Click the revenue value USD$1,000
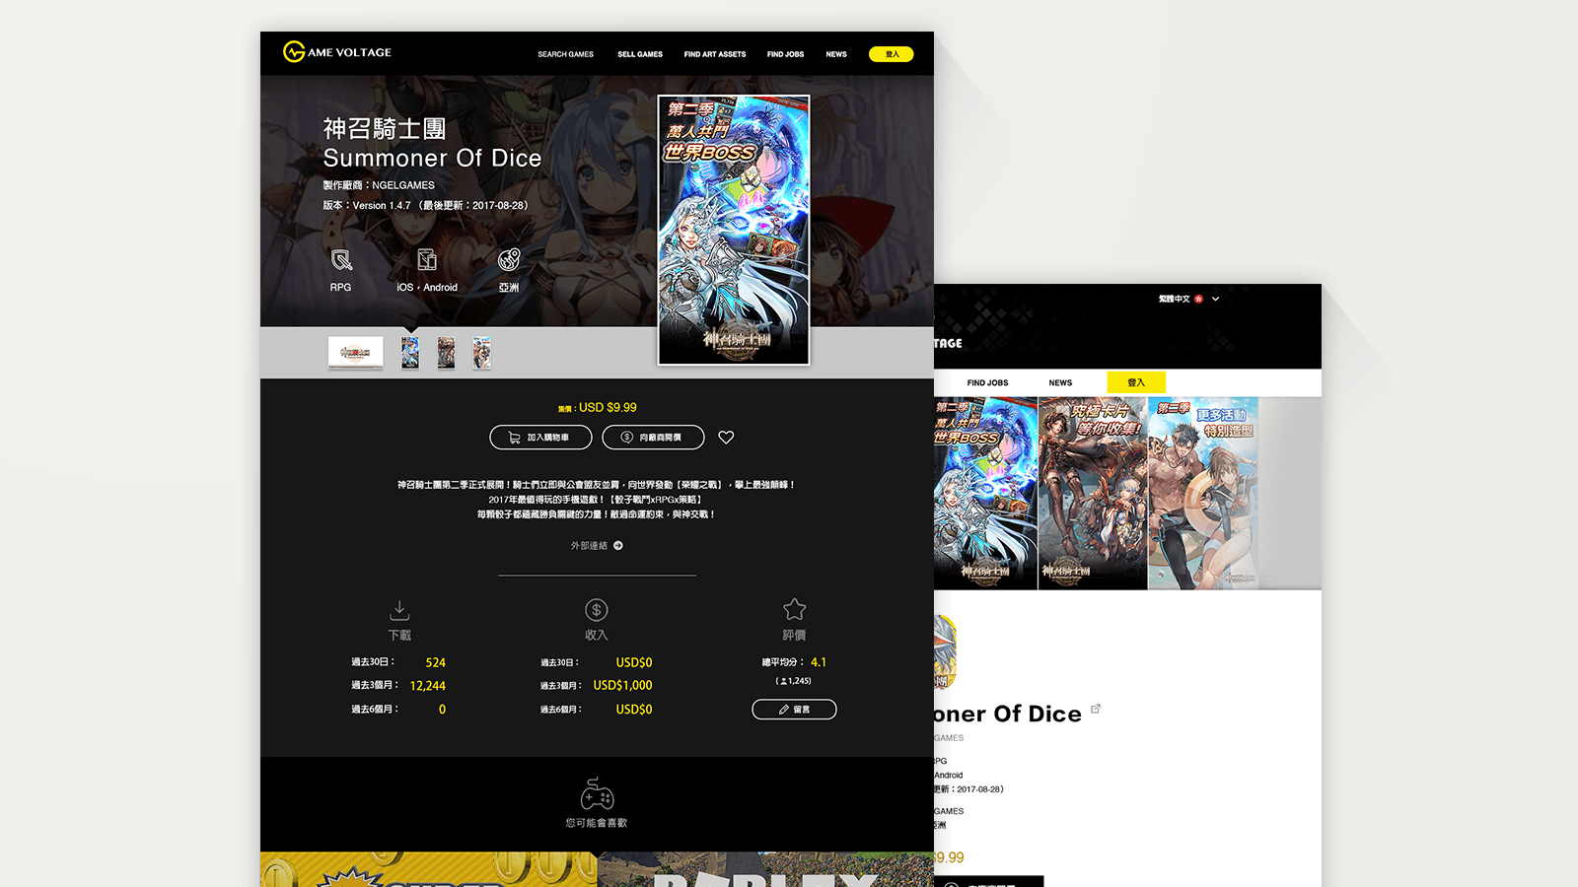 coord(622,686)
